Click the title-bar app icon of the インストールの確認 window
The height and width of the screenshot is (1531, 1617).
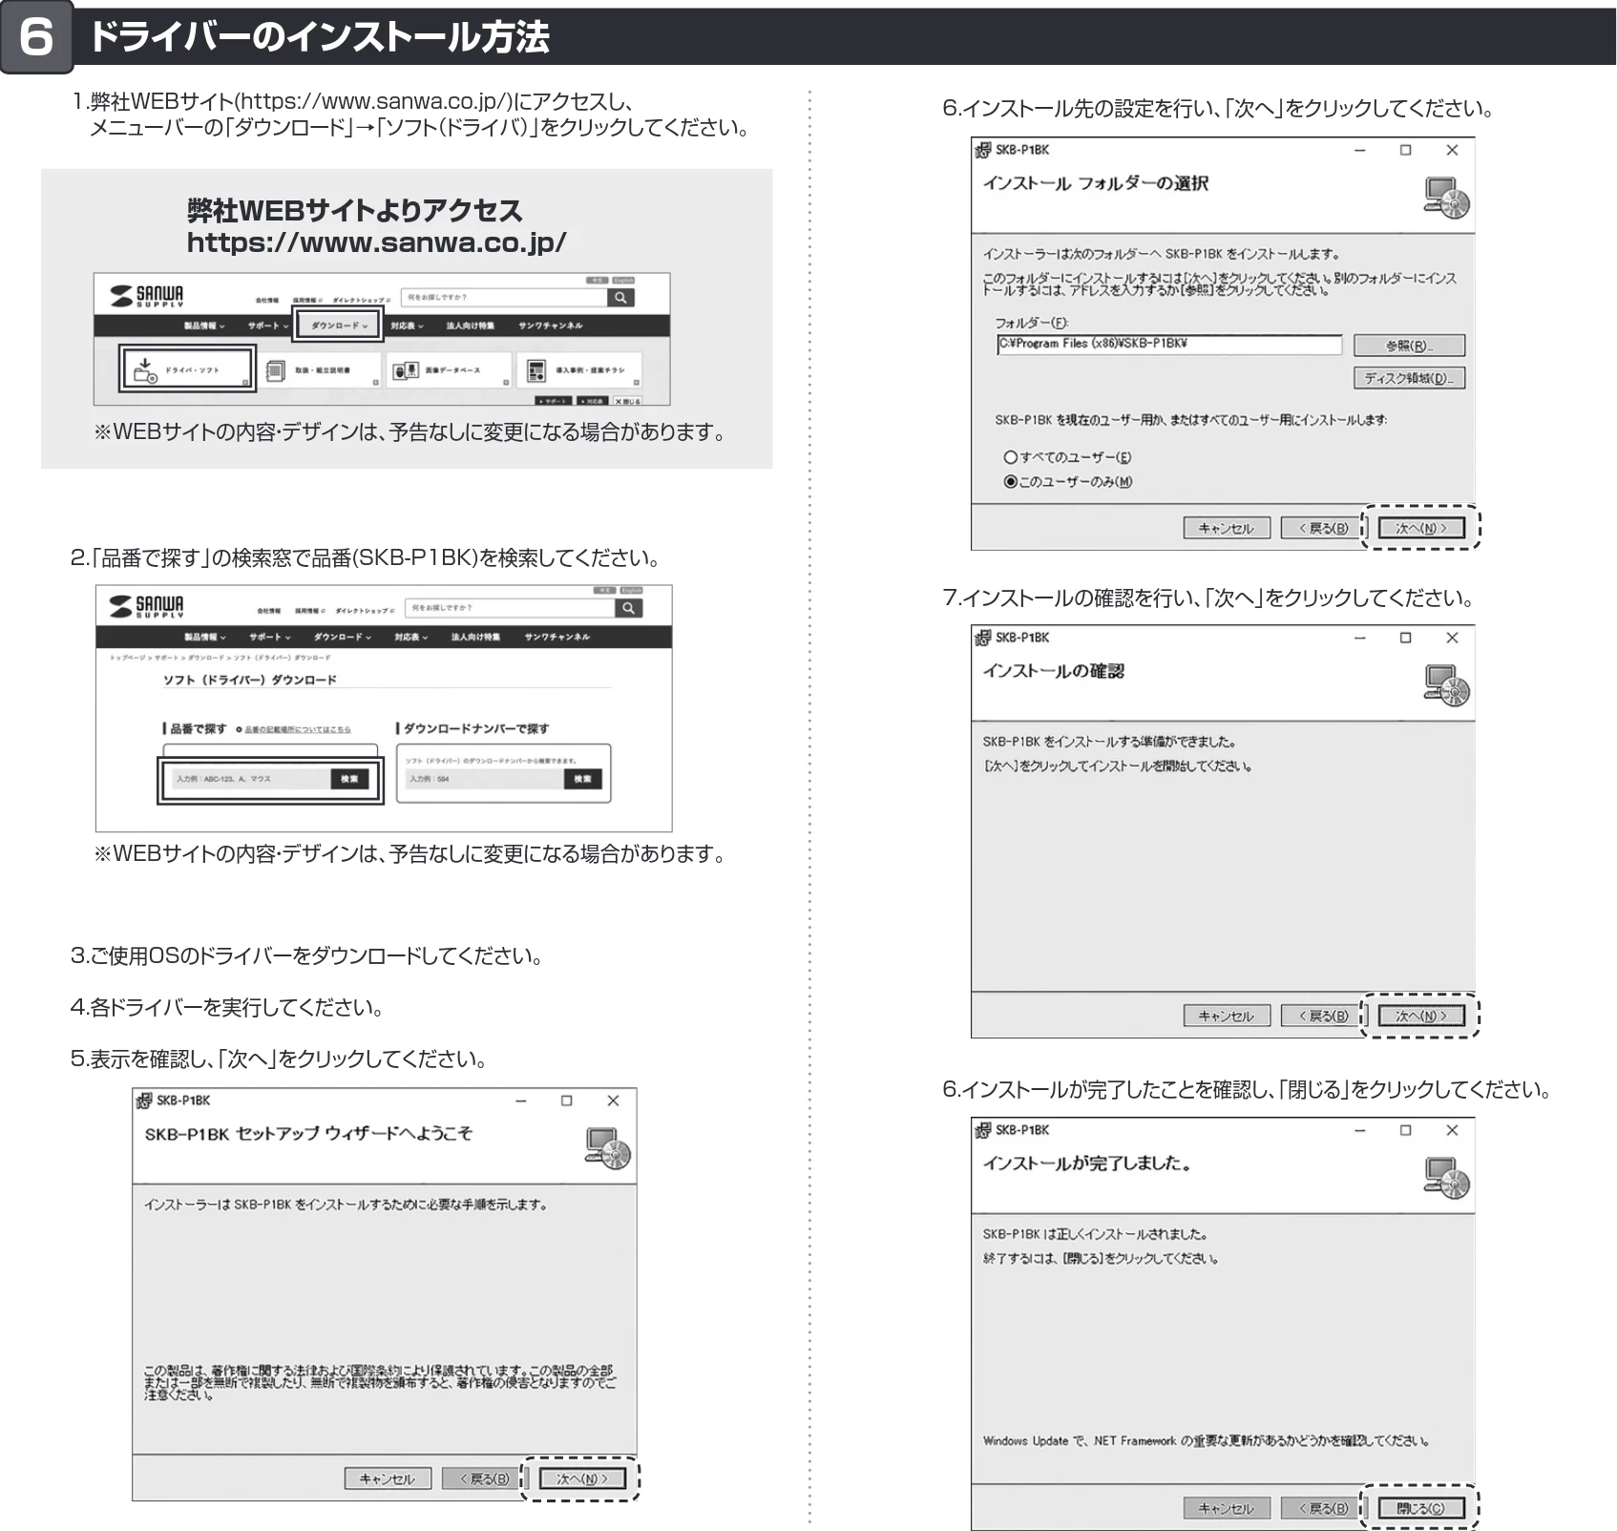(983, 638)
